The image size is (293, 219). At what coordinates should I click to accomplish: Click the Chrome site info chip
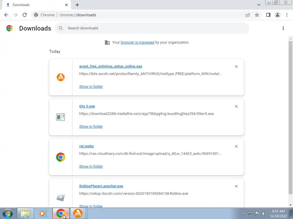[x=44, y=15]
